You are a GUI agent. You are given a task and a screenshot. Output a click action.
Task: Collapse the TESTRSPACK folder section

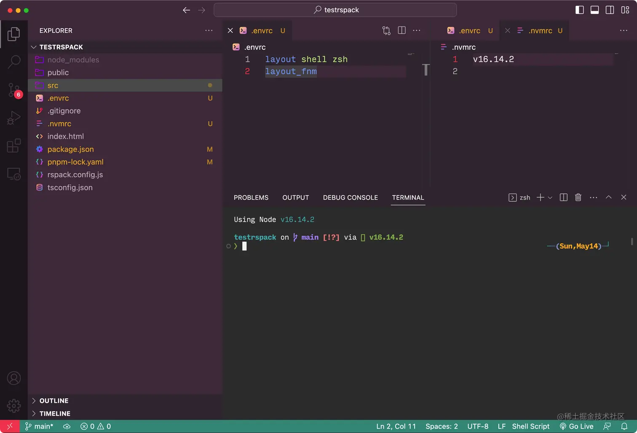coord(125,47)
